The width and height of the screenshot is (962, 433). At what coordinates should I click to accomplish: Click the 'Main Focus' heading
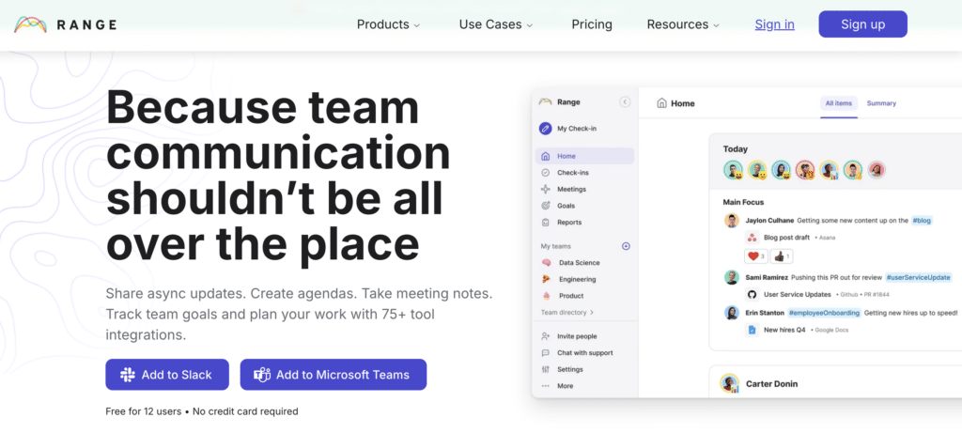click(743, 202)
